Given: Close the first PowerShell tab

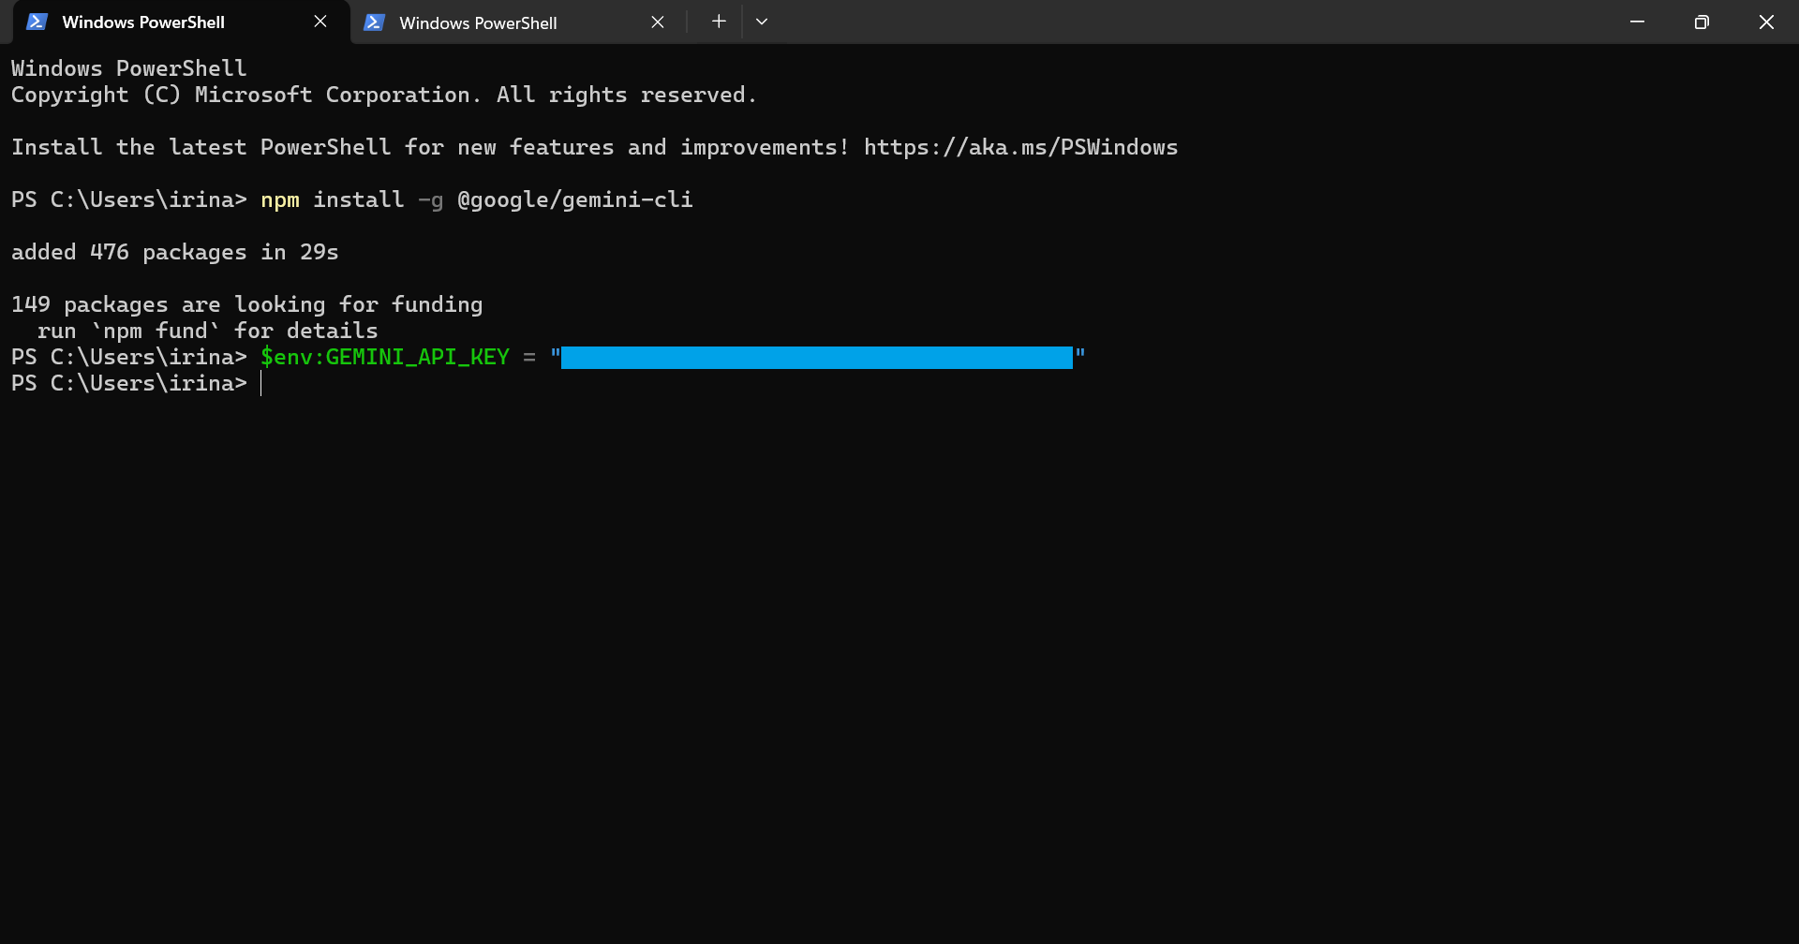Looking at the screenshot, I should click(x=320, y=22).
